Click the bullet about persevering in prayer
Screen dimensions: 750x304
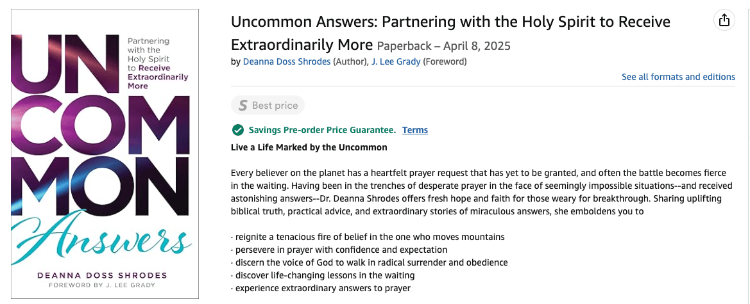pyautogui.click(x=339, y=250)
